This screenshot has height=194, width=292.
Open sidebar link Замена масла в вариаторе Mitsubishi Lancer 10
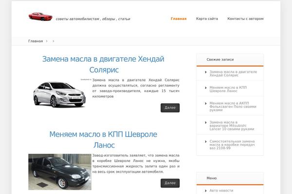(x=232, y=126)
